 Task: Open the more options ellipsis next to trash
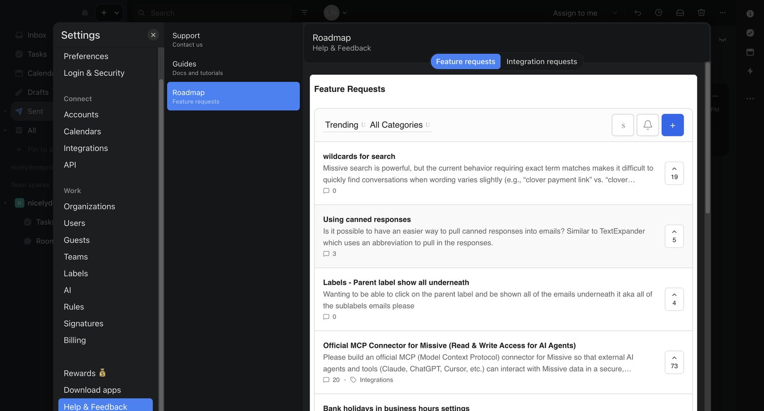(x=723, y=13)
